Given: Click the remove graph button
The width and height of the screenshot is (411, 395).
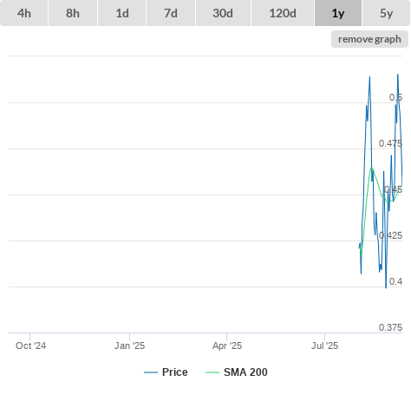Looking at the screenshot, I should coord(369,39).
